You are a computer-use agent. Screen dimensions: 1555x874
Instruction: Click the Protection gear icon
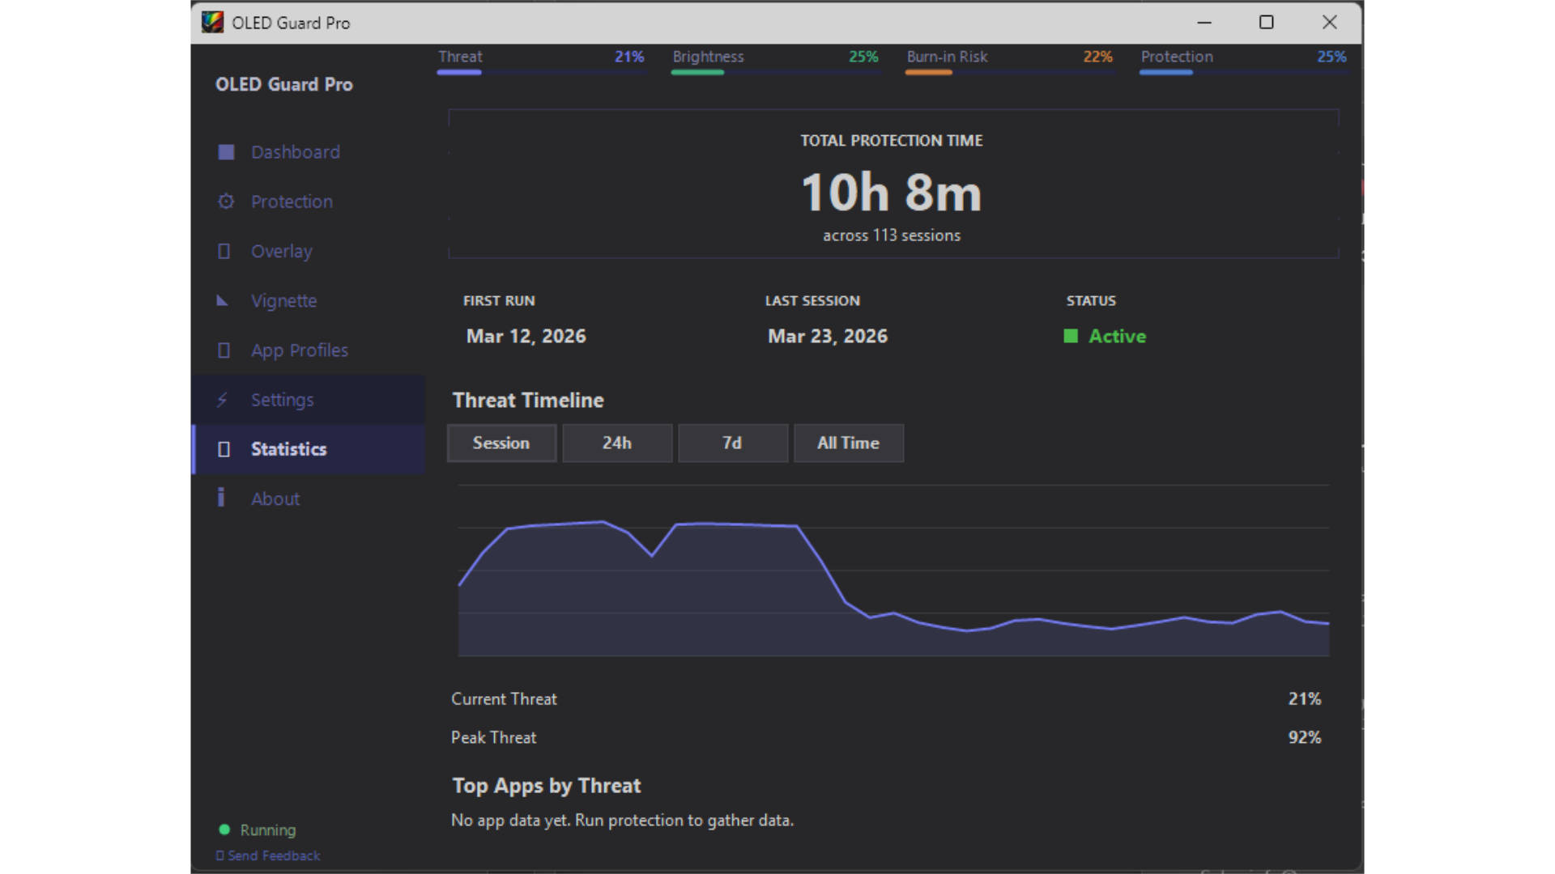point(226,202)
